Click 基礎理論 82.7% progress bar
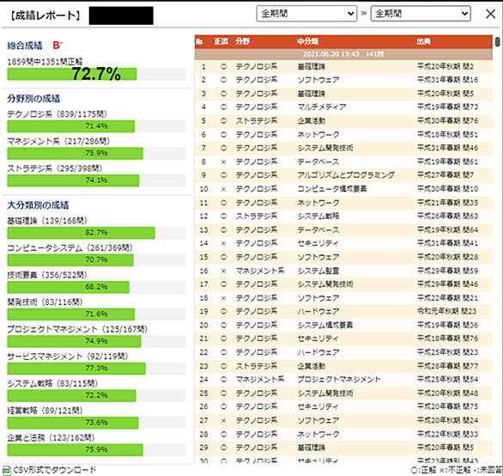Viewport: 503px width, 476px height. pyautogui.click(x=96, y=233)
